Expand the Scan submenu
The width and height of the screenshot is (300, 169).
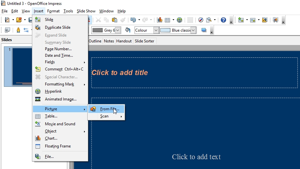(107, 116)
